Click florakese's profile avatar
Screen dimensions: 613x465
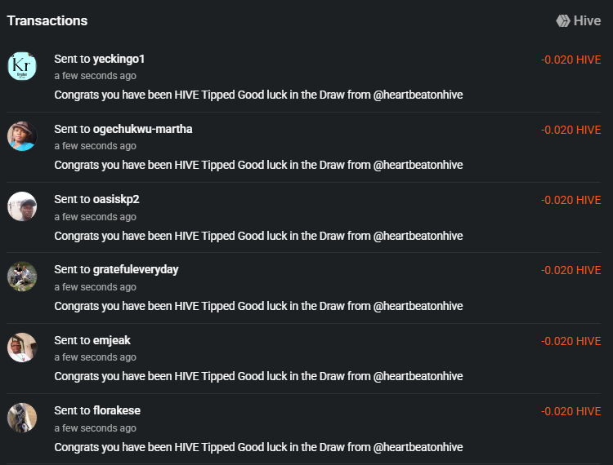(x=22, y=418)
